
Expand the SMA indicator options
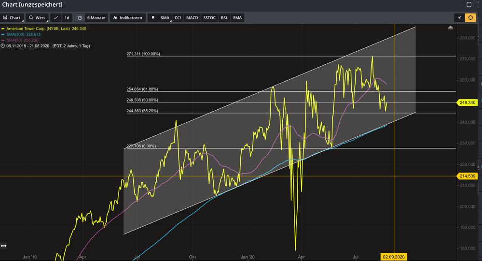(165, 18)
